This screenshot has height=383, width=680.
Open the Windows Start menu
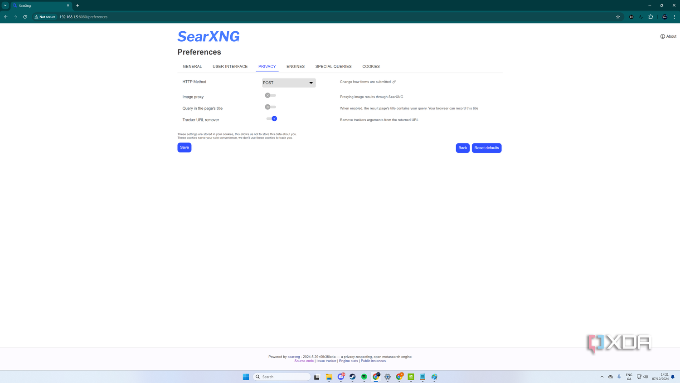tap(246, 377)
